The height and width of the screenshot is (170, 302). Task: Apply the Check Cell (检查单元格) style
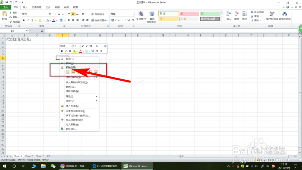point(210,19)
